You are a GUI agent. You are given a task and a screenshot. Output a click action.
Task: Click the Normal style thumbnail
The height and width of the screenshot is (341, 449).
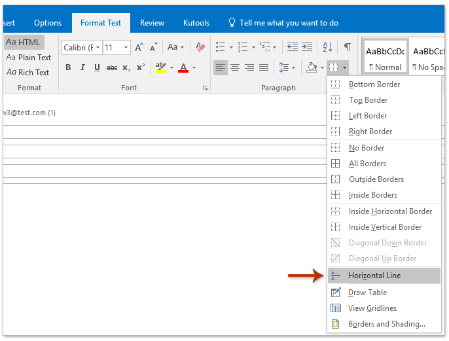point(385,58)
